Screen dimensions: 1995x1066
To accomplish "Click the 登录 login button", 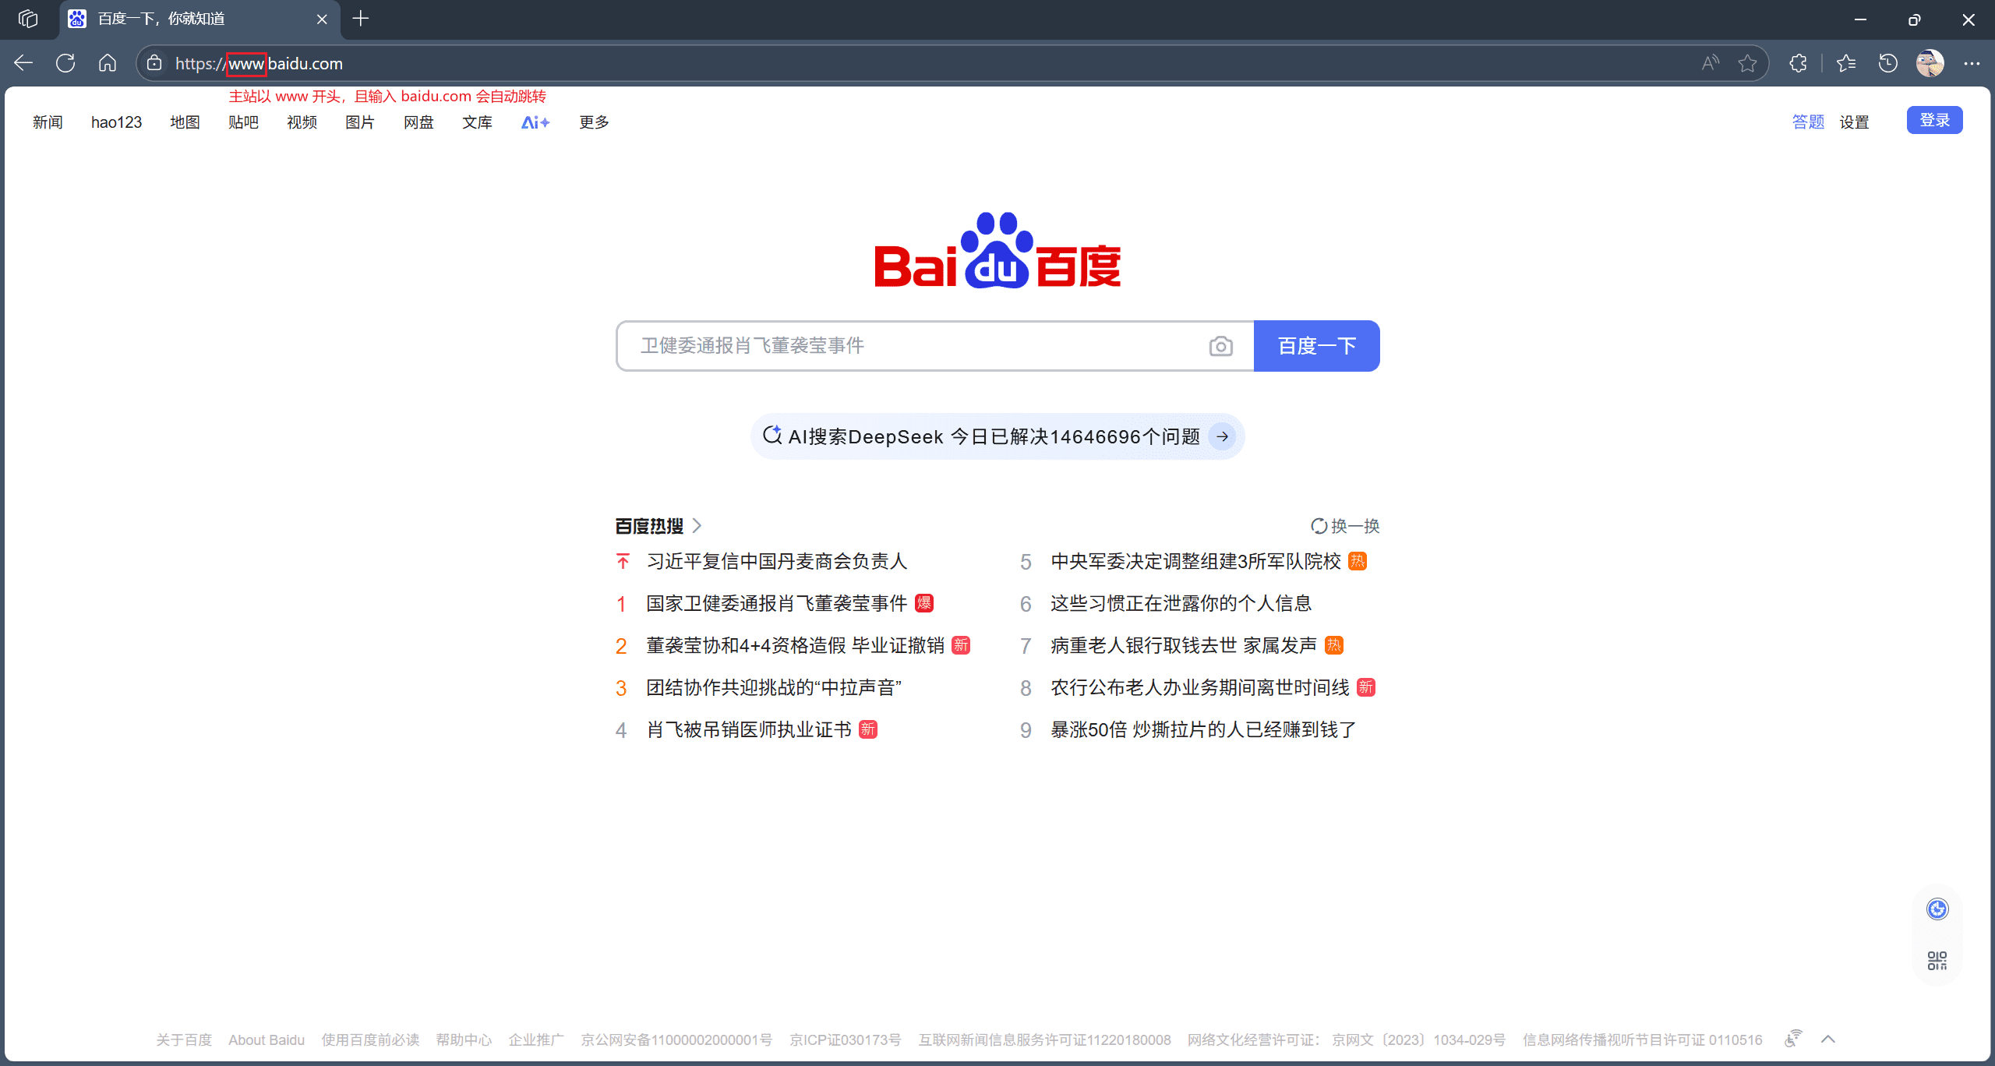I will coord(1935,120).
